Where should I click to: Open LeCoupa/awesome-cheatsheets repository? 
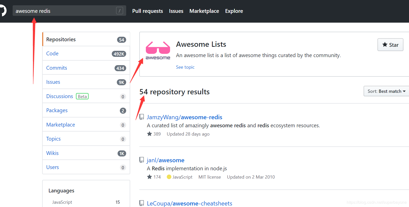point(189,203)
